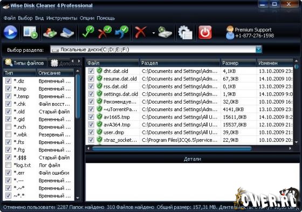Click the horizontal scrollbar under the file list

tap(172, 148)
